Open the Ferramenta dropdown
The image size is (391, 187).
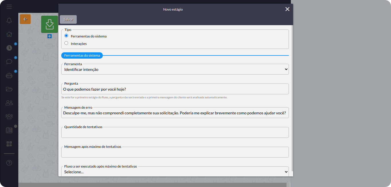175,69
